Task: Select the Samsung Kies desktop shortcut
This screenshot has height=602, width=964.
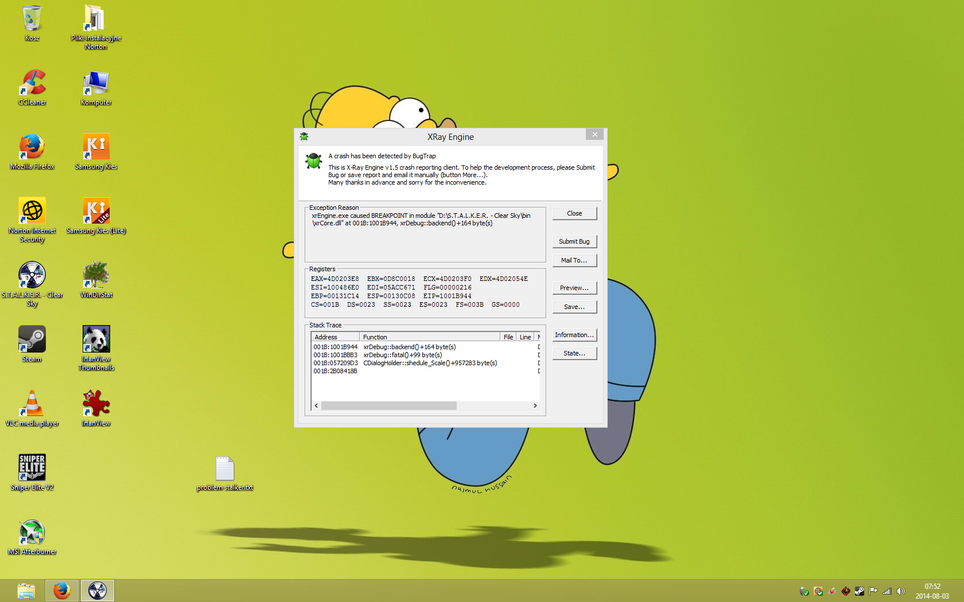Action: [x=96, y=151]
